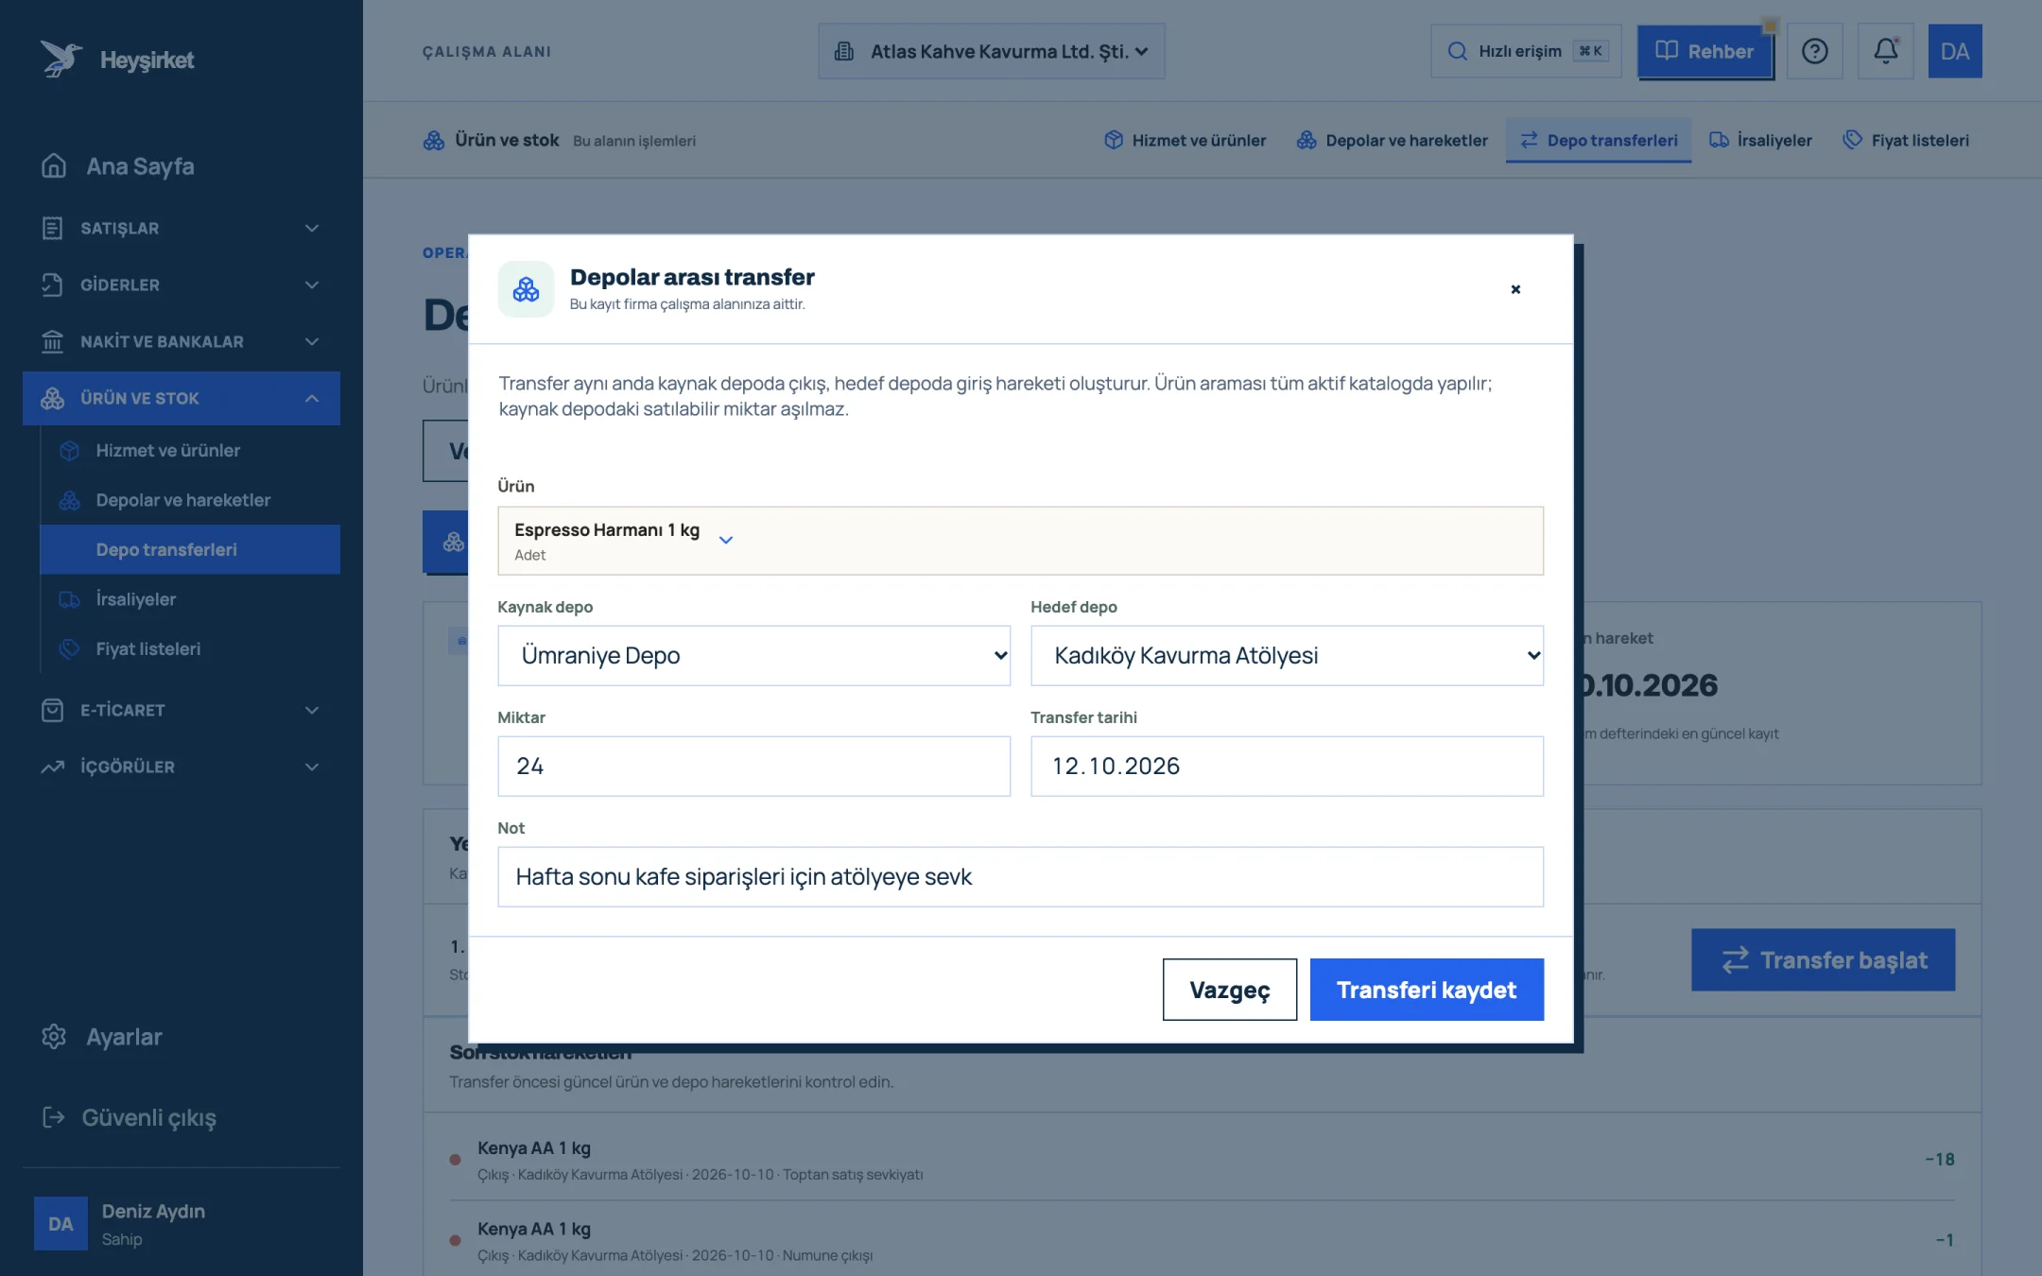Image resolution: width=2042 pixels, height=1276 pixels.
Task: Click the Ayarlar gear icon
Action: pyautogui.click(x=54, y=1036)
